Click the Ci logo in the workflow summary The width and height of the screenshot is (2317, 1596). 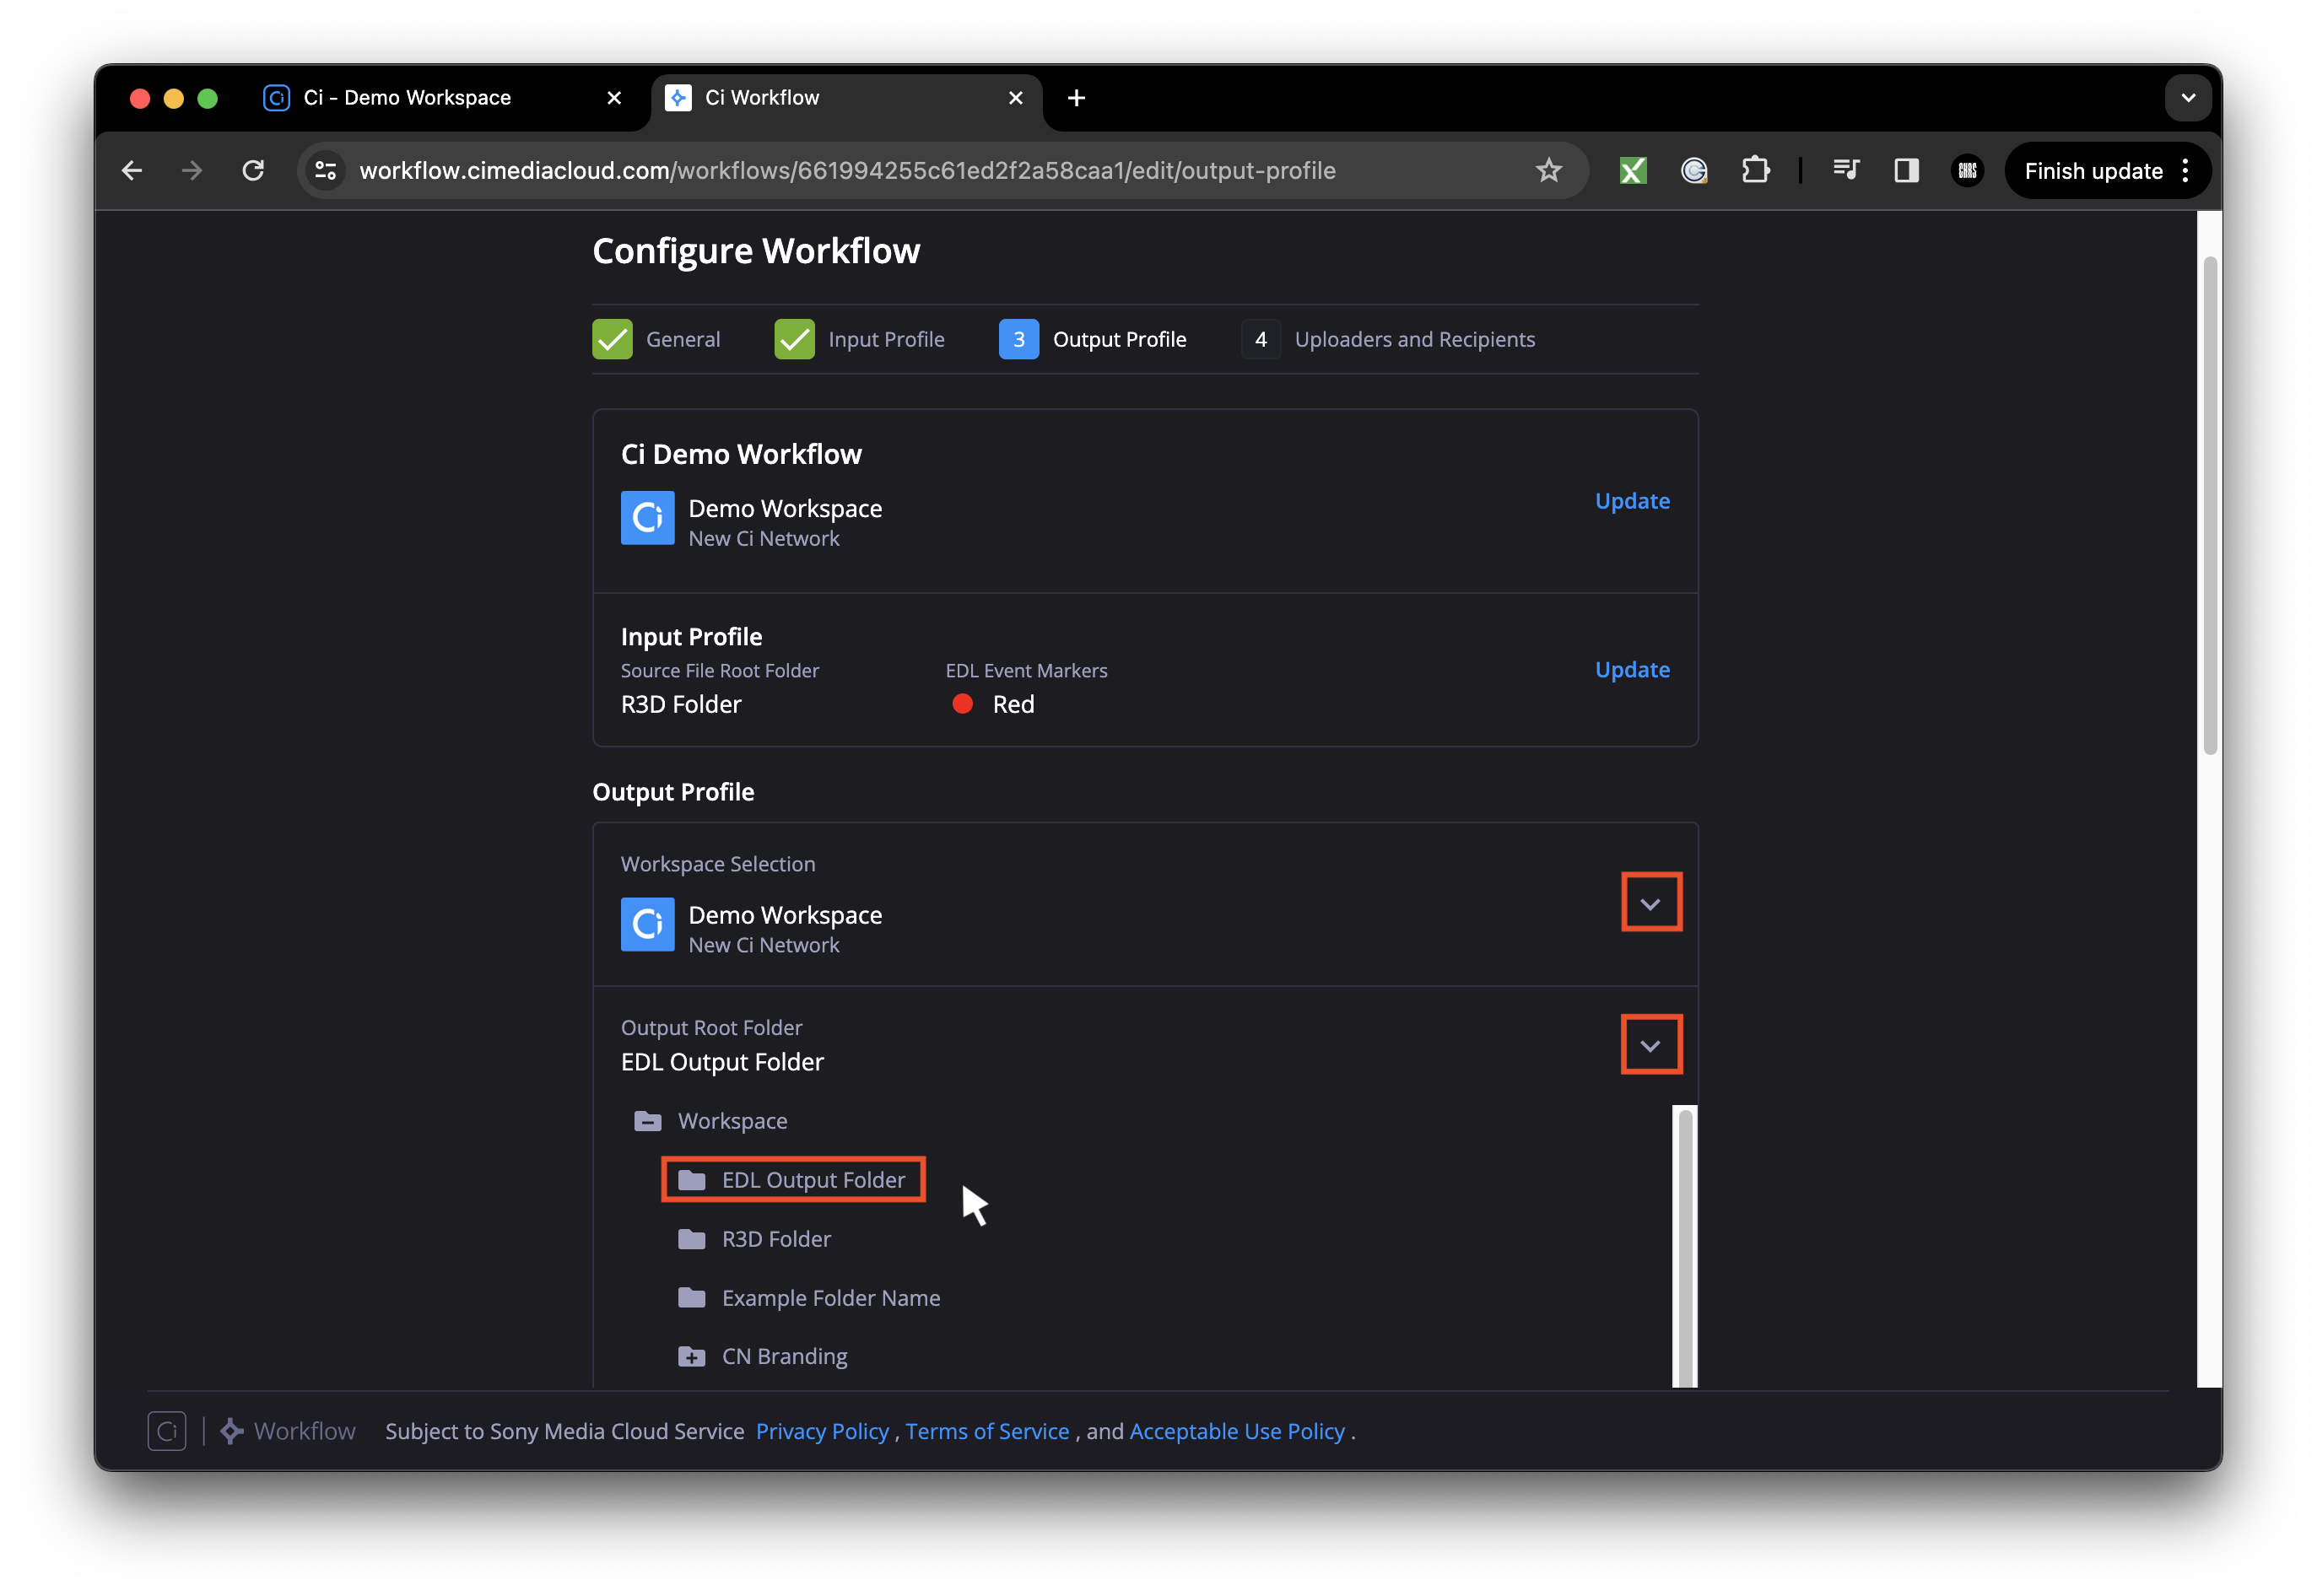647,518
